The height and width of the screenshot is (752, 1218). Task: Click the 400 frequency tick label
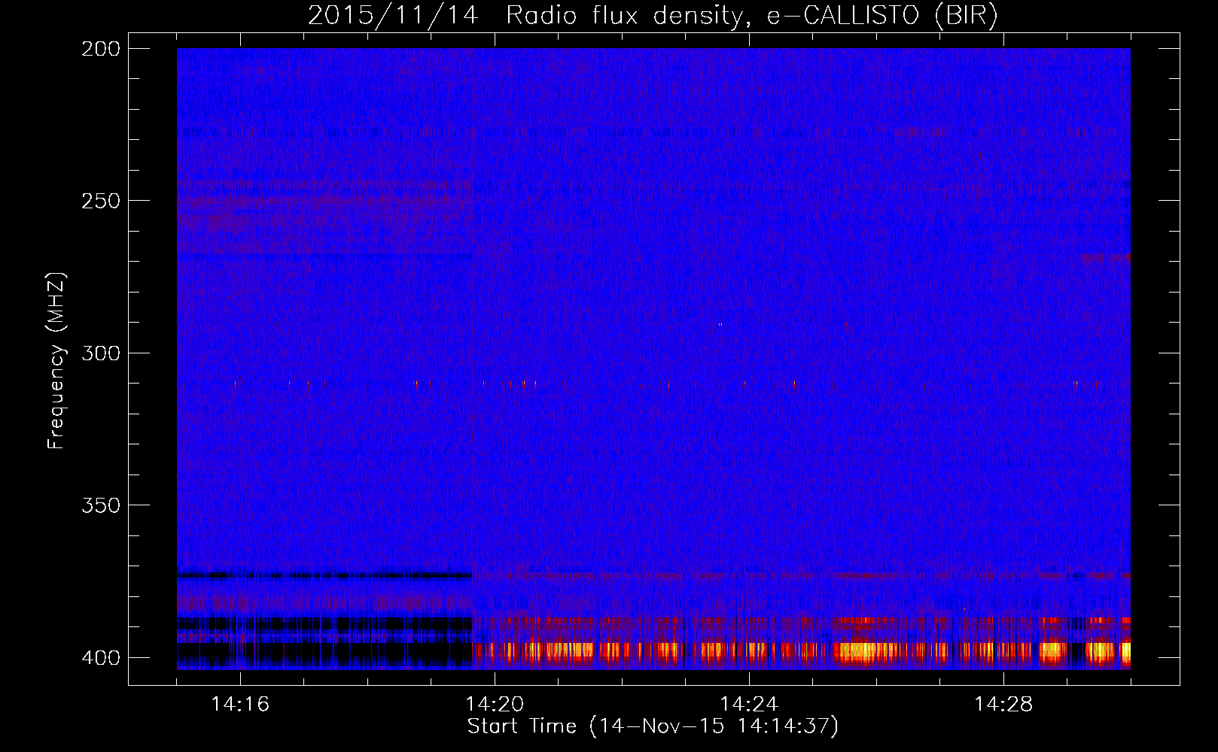(101, 657)
